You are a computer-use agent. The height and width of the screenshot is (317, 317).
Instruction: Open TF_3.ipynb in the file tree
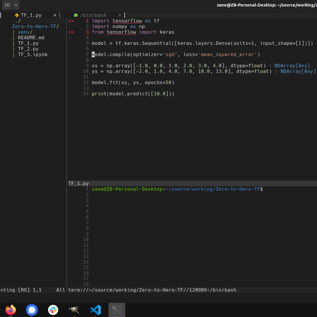tap(32, 55)
